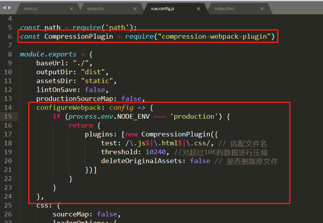This screenshot has width=323, height=223.
Task: Close the main.js tab
Action: [x=71, y=9]
